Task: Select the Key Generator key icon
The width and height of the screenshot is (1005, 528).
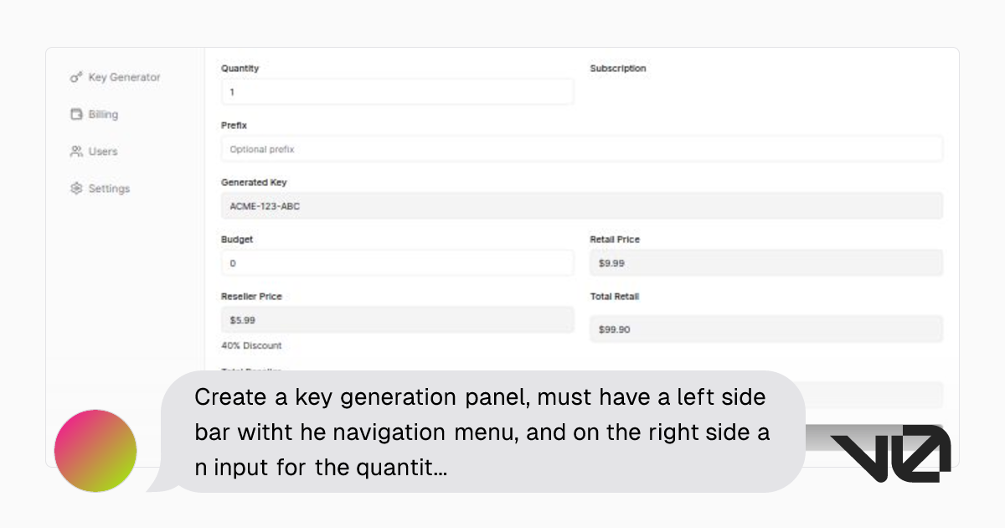Action: pos(75,76)
